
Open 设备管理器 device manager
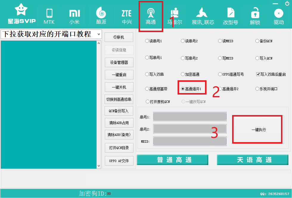tap(119, 62)
